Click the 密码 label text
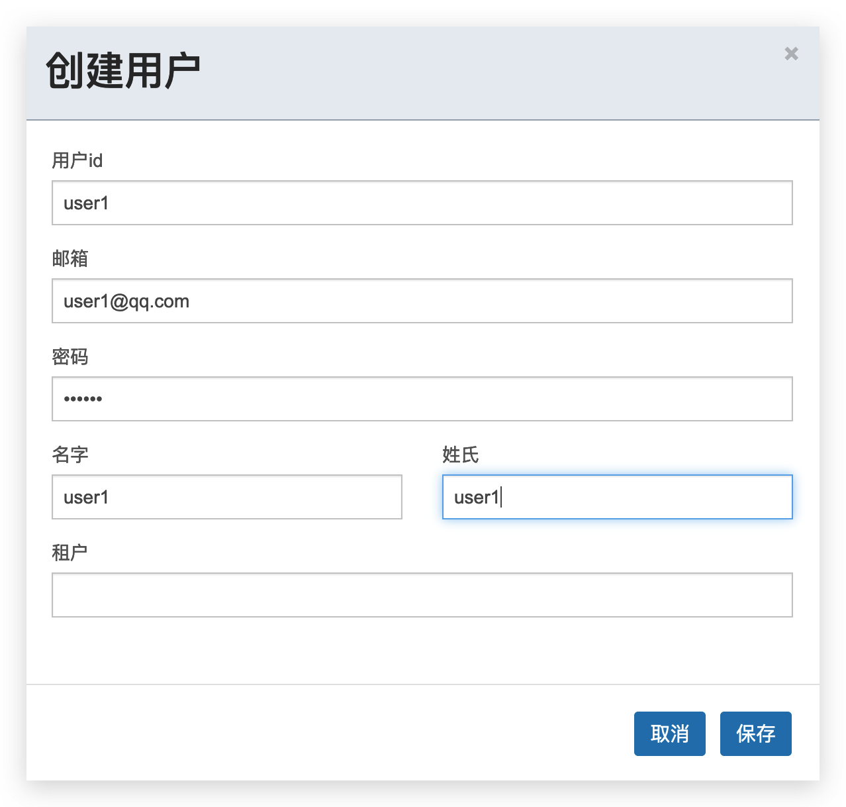The width and height of the screenshot is (846, 807). pyautogui.click(x=70, y=356)
